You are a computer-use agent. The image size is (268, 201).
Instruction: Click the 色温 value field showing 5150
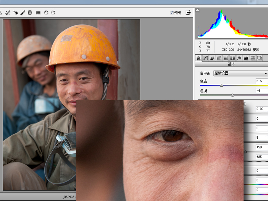(261, 81)
